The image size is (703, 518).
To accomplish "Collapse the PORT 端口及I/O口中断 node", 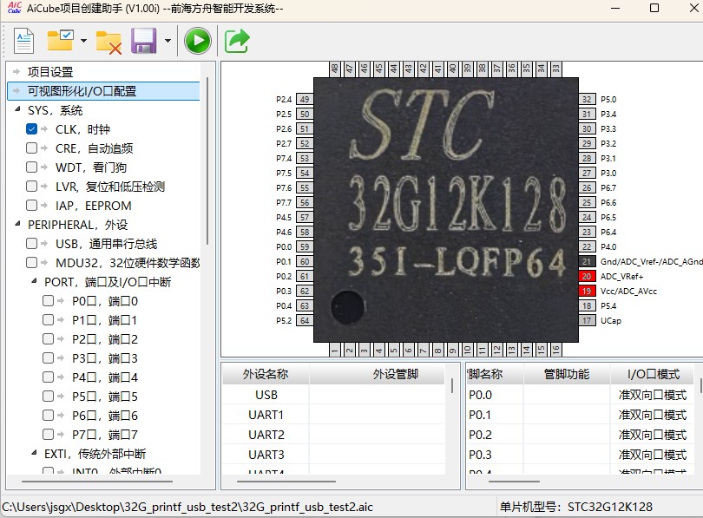I will point(34,280).
